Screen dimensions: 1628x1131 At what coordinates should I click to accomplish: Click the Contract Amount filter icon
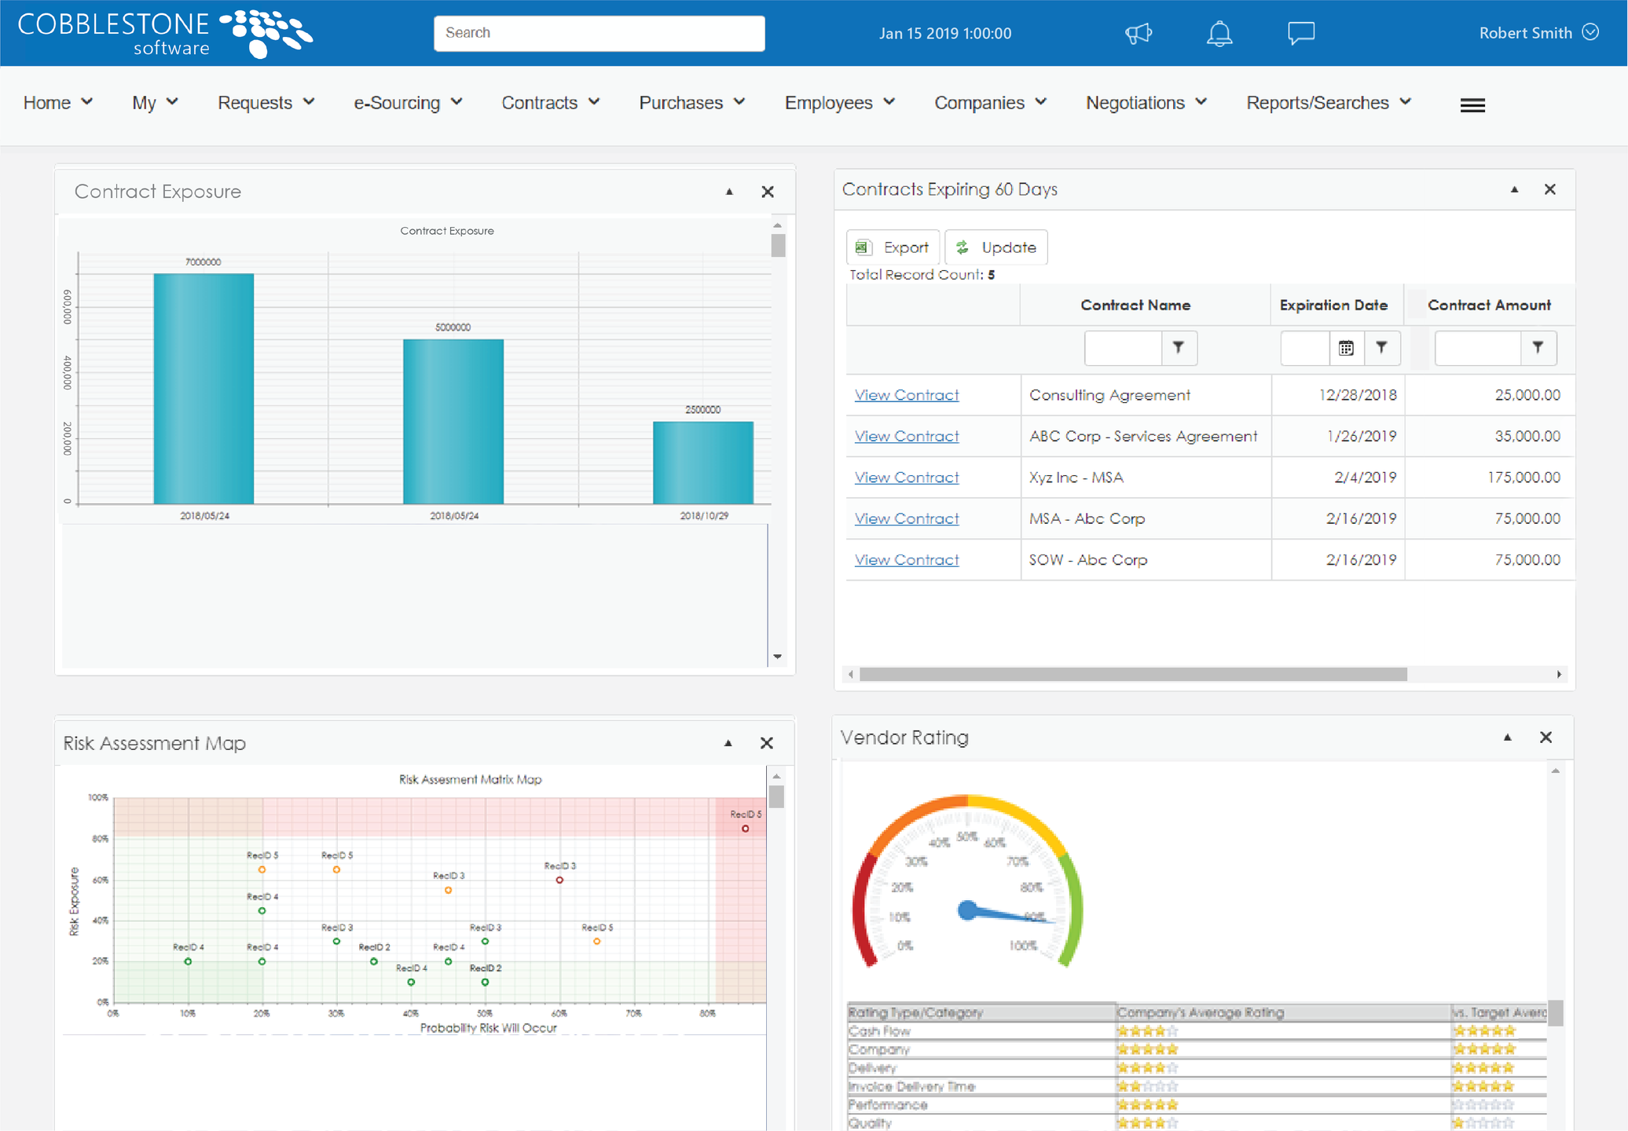[x=1538, y=347]
